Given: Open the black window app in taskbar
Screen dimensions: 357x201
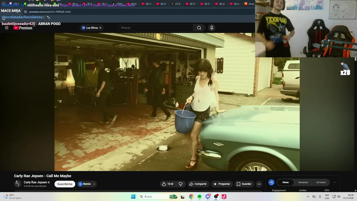Looking at the screenshot, I should [x=183, y=197].
